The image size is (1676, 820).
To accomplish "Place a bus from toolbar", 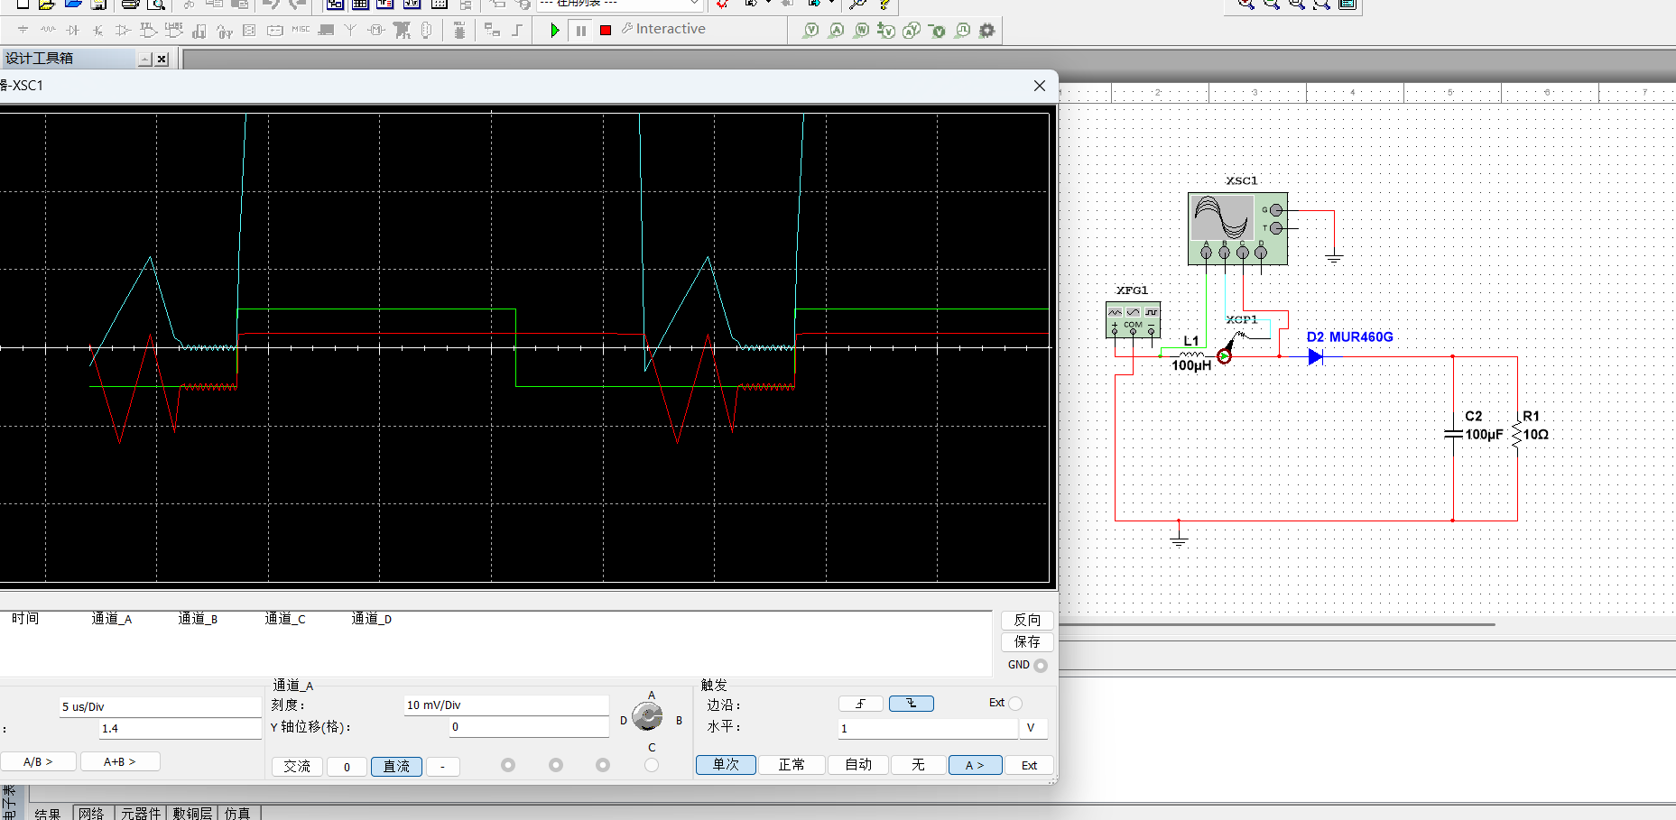I will click(517, 30).
